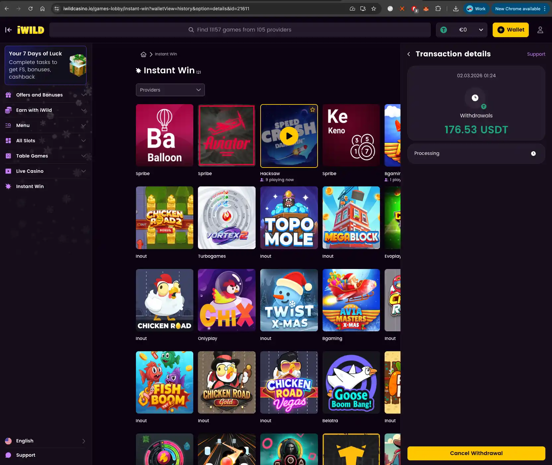552x465 pixels.
Task: Open the Providers dropdown
Action: 170,90
